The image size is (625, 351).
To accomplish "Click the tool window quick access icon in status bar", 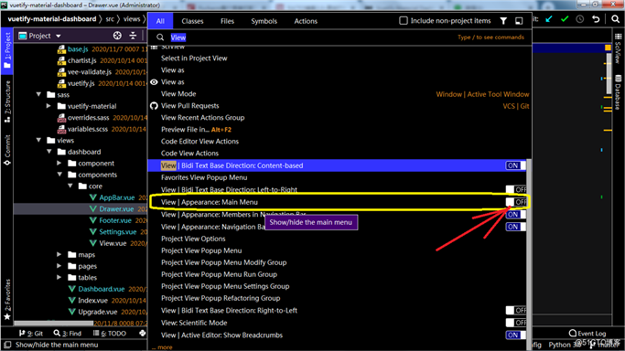I will pyautogui.click(x=7, y=345).
